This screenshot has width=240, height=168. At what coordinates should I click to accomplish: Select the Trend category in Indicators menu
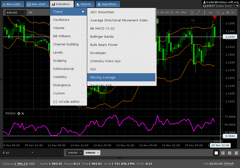68,12
